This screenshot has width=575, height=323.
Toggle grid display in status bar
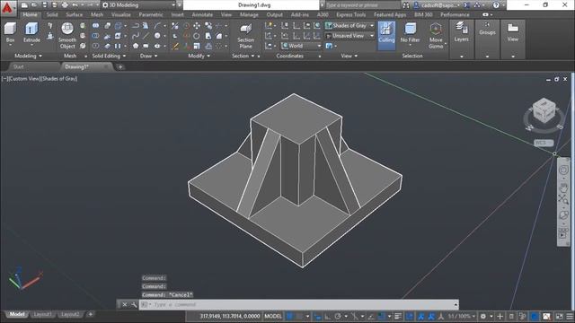pyautogui.click(x=289, y=316)
